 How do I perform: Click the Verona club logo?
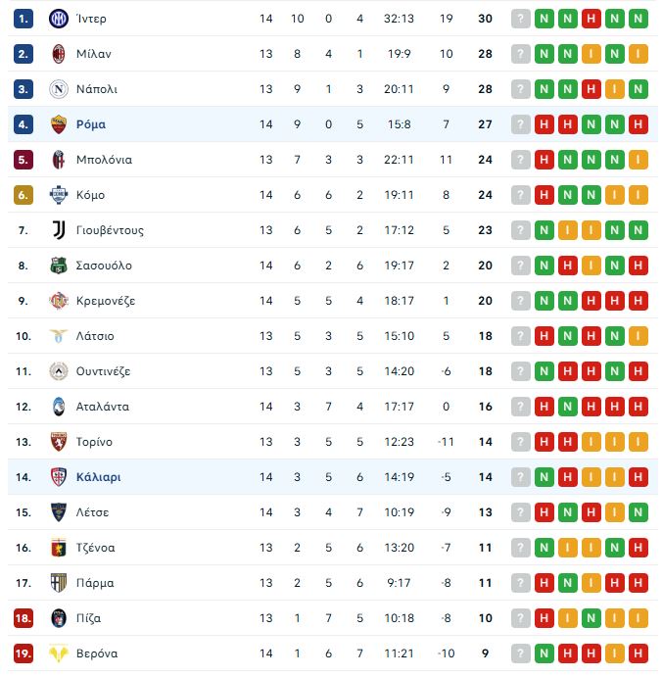(x=58, y=653)
